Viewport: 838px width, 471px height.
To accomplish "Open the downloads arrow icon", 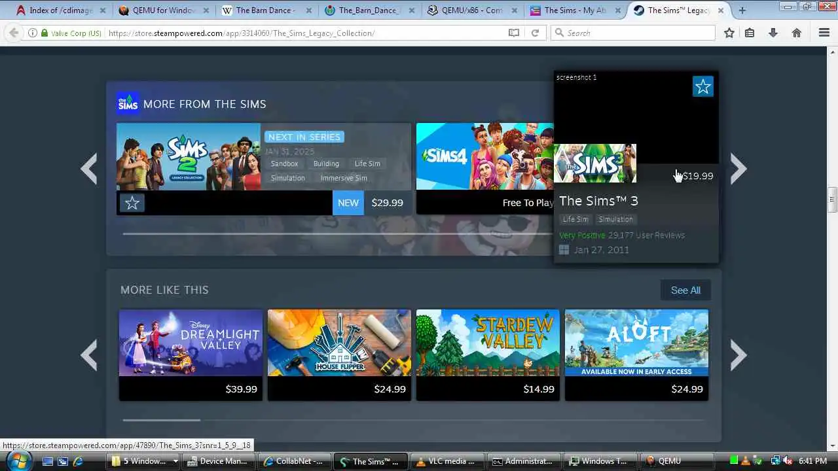I will (x=773, y=33).
